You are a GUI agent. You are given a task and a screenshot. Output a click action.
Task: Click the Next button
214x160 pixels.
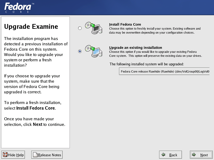pyautogui.click(x=201, y=155)
